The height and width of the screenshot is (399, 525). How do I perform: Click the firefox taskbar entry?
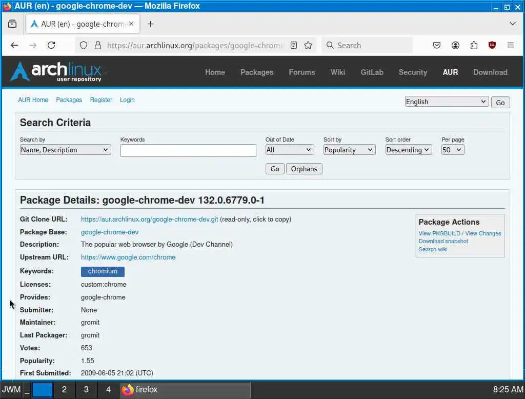coord(185,390)
